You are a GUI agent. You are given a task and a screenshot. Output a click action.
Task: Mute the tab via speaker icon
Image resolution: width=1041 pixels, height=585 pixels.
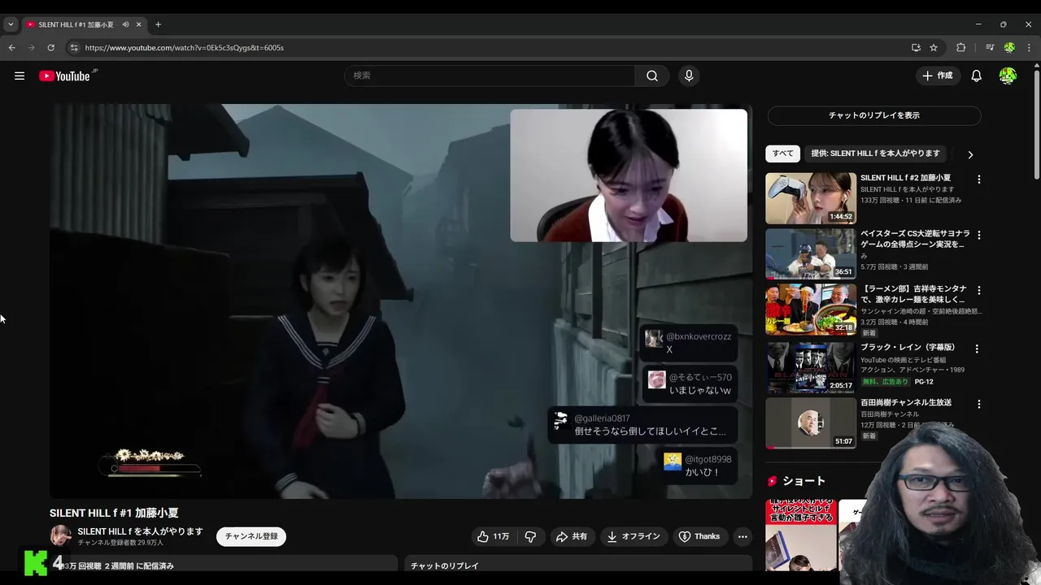(125, 24)
